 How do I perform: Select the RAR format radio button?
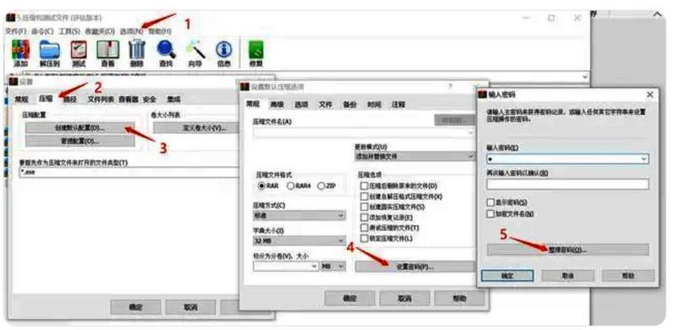pyautogui.click(x=261, y=186)
